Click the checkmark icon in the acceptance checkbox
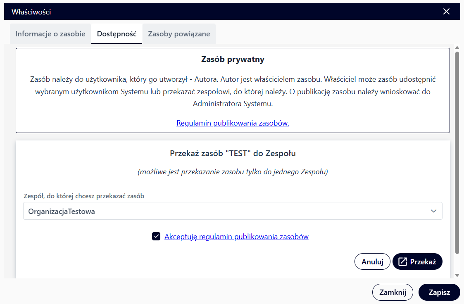464x304 pixels. tap(156, 236)
